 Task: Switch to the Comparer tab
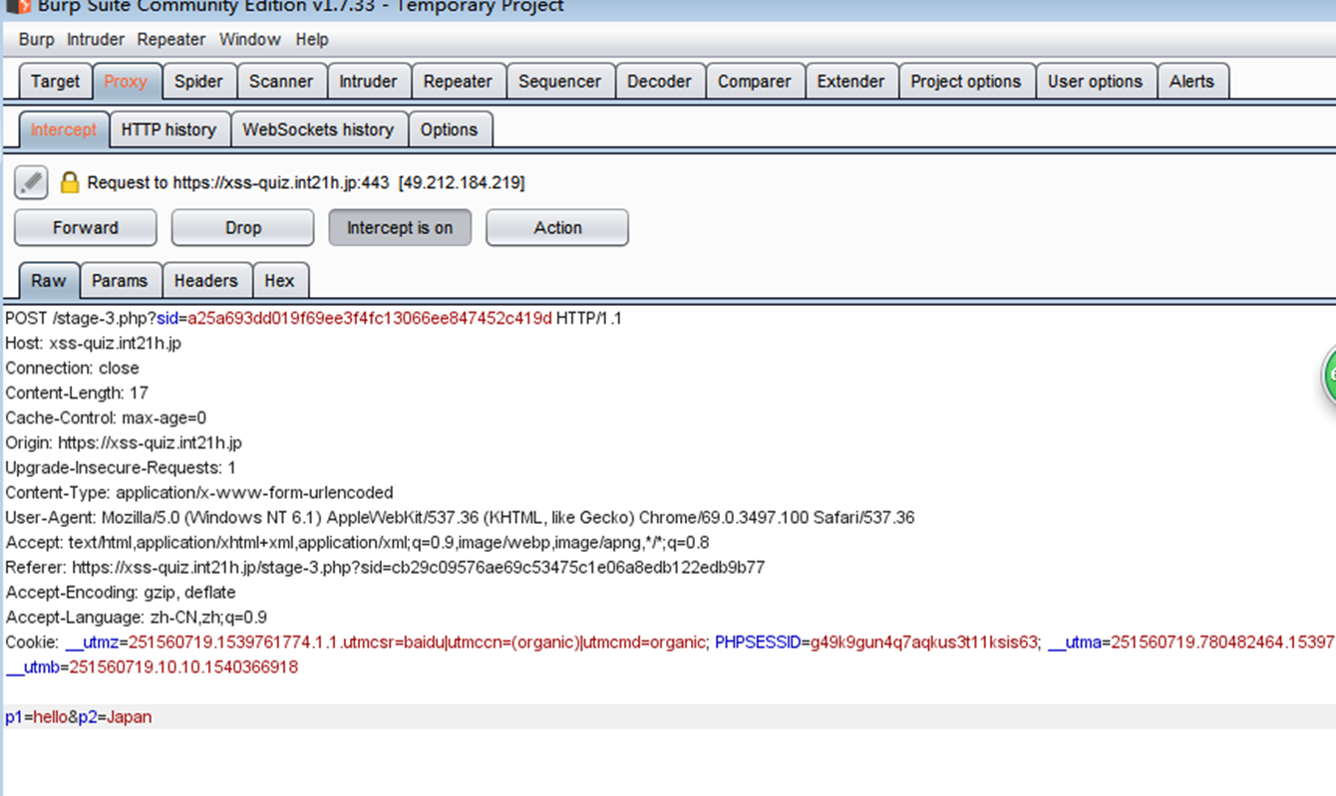pos(754,82)
